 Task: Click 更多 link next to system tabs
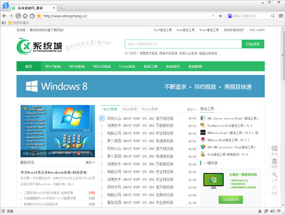[192, 109]
